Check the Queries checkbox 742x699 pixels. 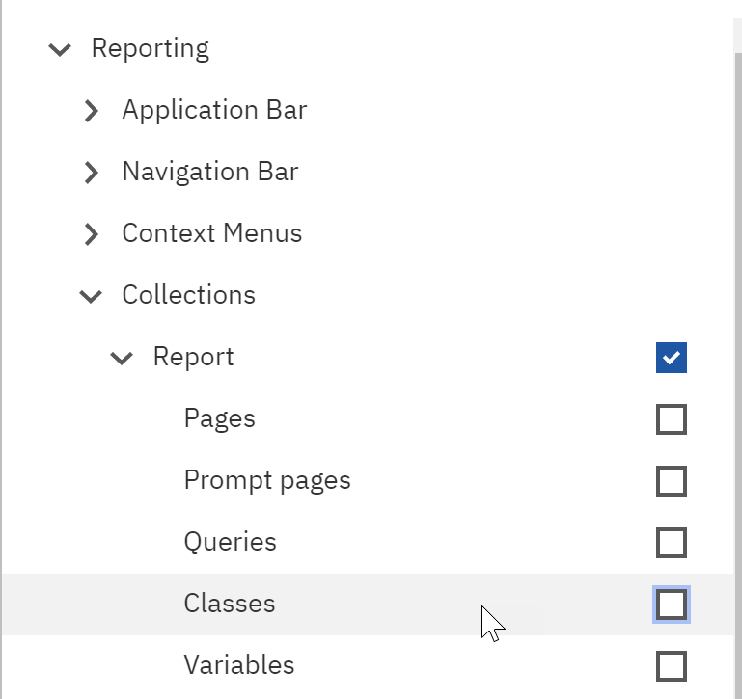point(671,543)
